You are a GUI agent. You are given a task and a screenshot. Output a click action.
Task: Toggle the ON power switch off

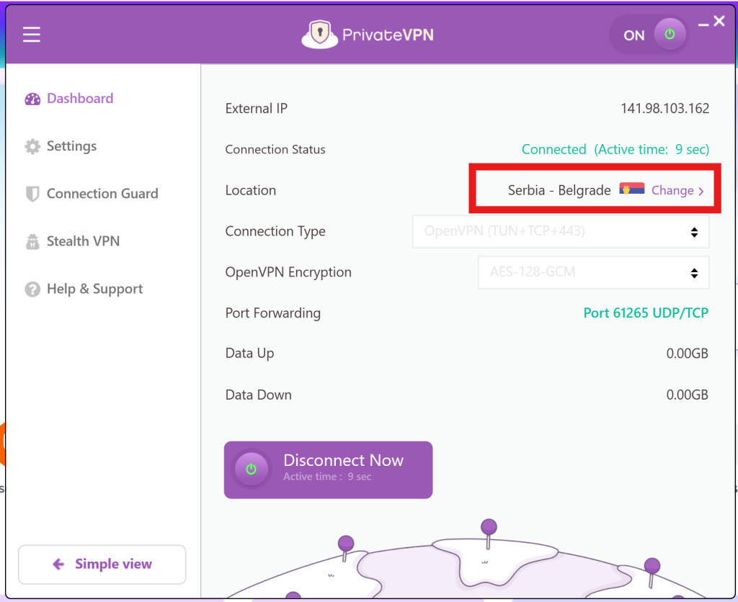coord(670,34)
